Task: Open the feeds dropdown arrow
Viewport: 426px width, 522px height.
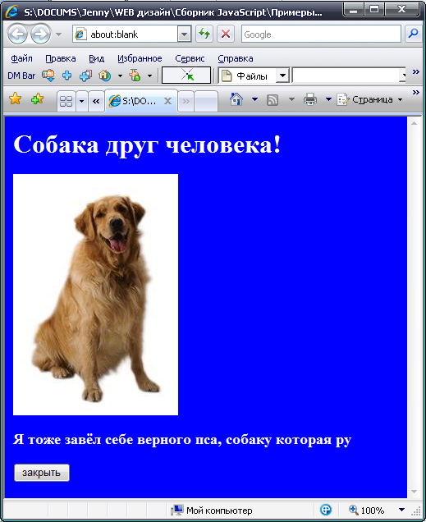Action: click(291, 99)
